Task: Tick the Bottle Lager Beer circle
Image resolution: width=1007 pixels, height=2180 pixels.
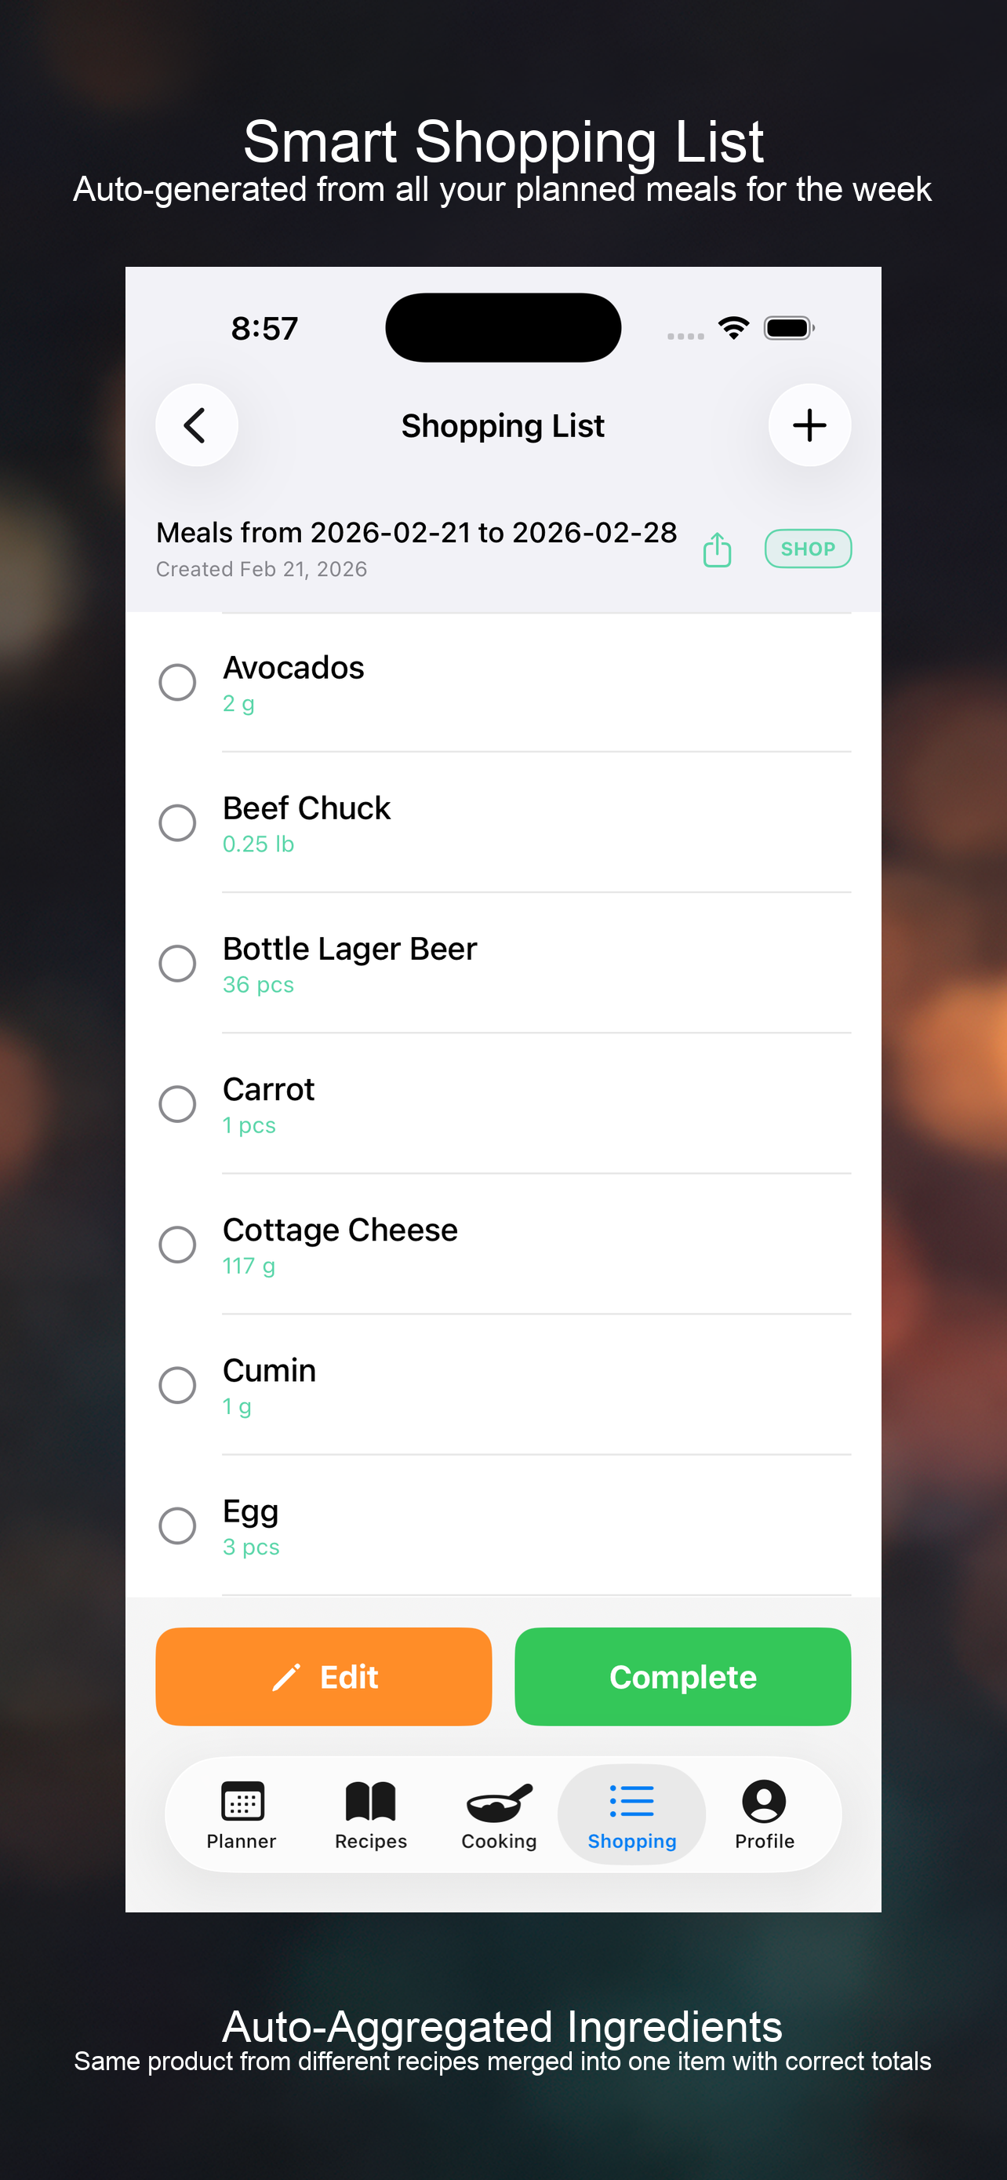Action: (x=177, y=963)
